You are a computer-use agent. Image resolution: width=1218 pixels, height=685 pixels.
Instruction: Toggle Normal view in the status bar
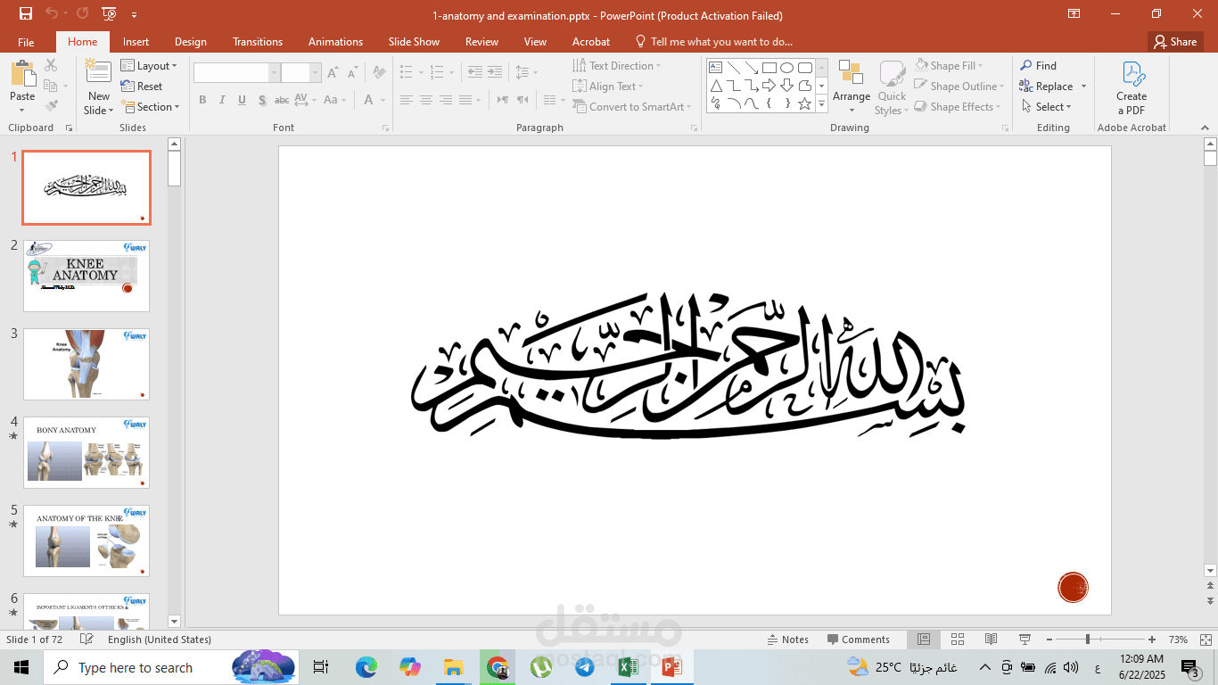[x=924, y=640]
